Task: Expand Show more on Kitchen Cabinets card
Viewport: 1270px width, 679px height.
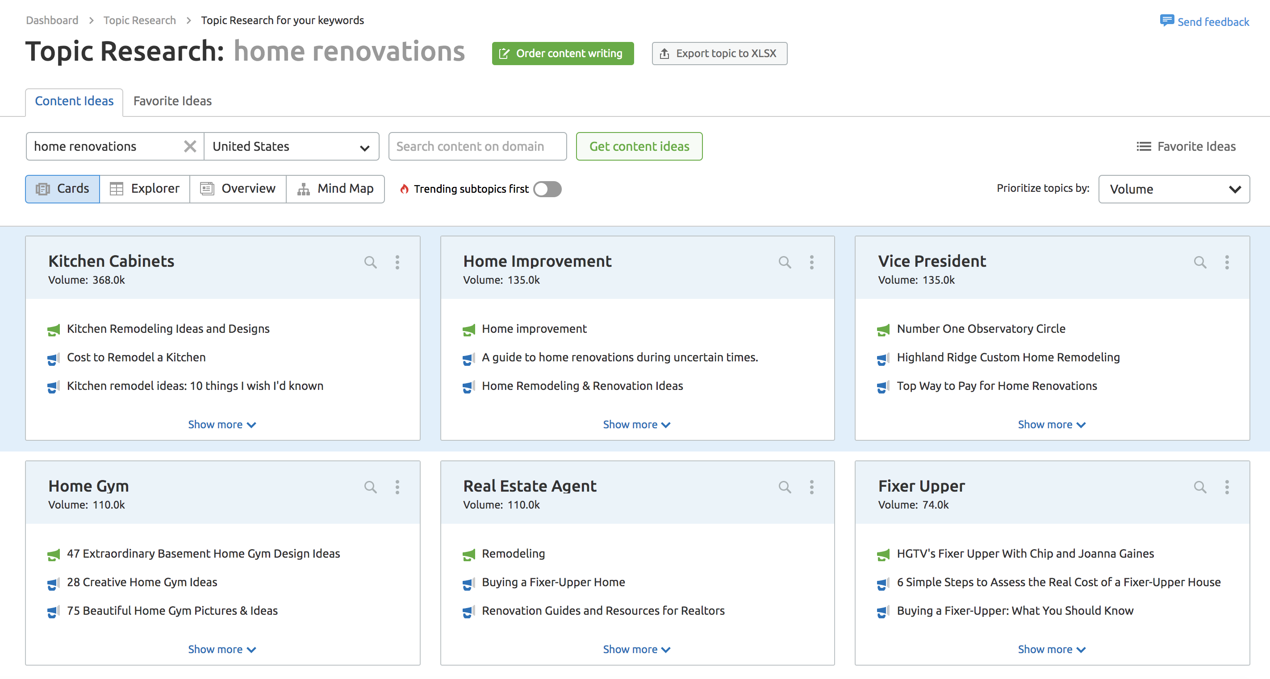Action: 222,424
